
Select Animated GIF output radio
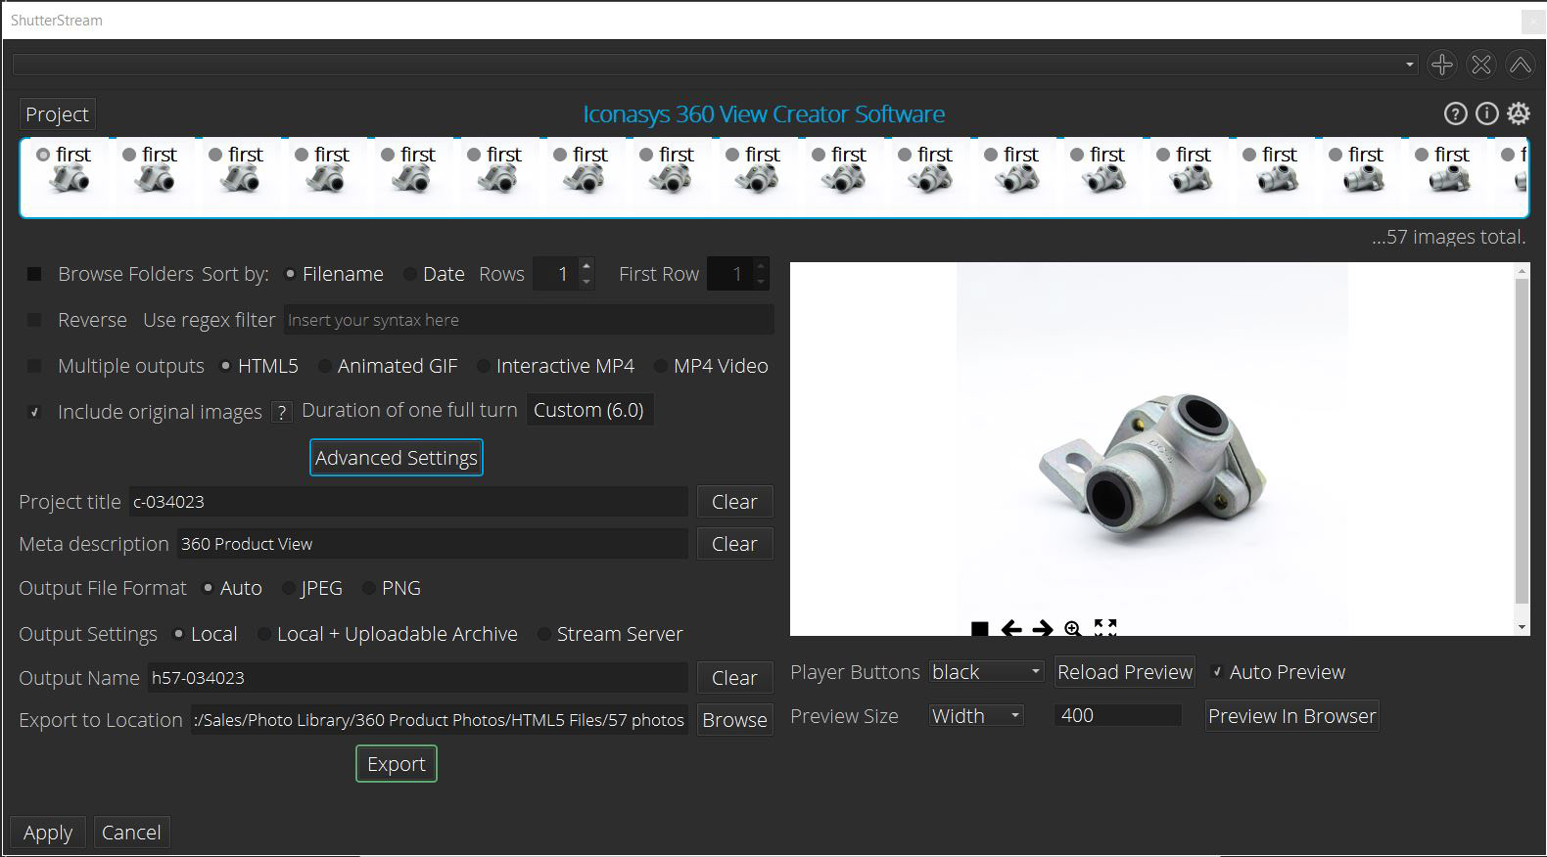click(x=325, y=366)
